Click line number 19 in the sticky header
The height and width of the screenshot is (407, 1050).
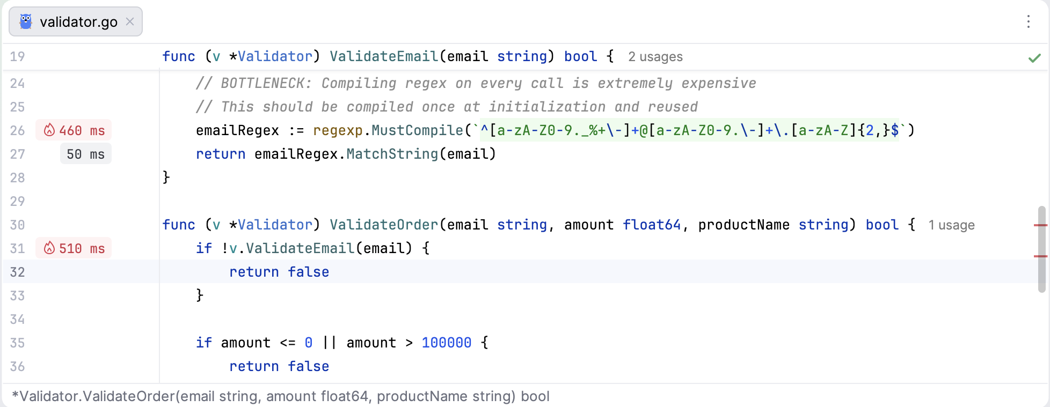17,56
